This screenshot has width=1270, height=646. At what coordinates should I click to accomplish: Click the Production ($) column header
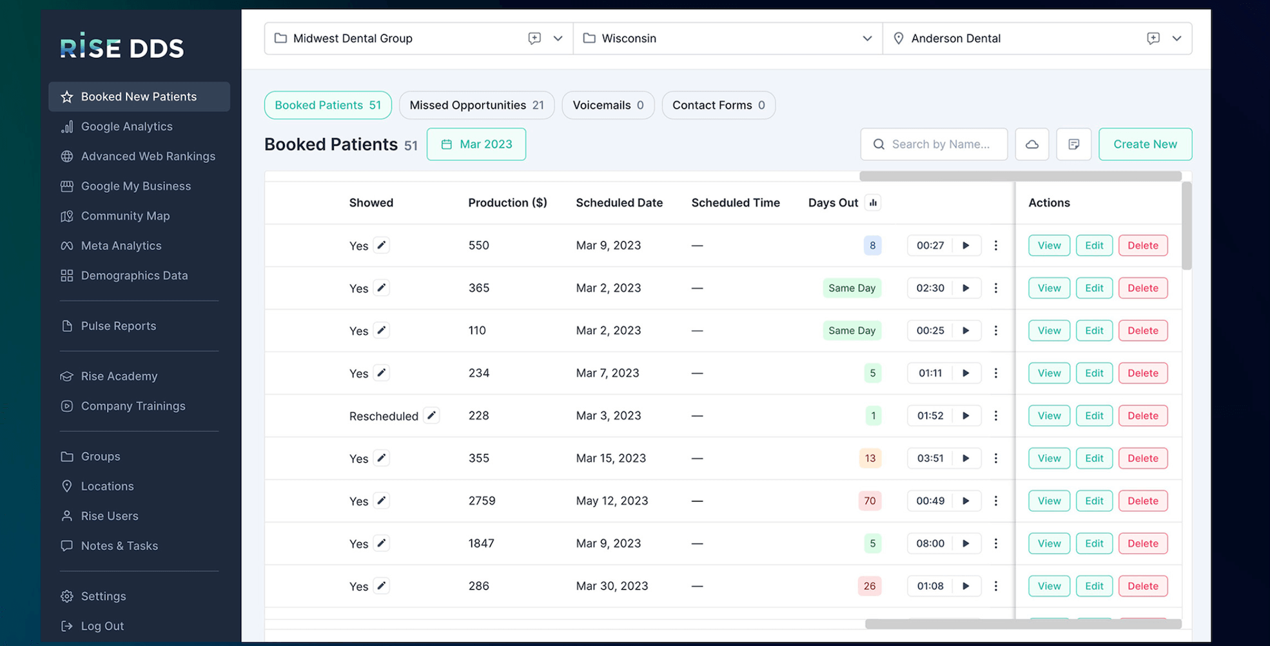tap(507, 202)
